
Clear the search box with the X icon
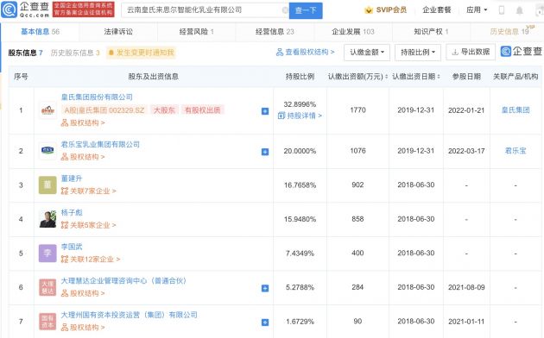click(x=285, y=10)
